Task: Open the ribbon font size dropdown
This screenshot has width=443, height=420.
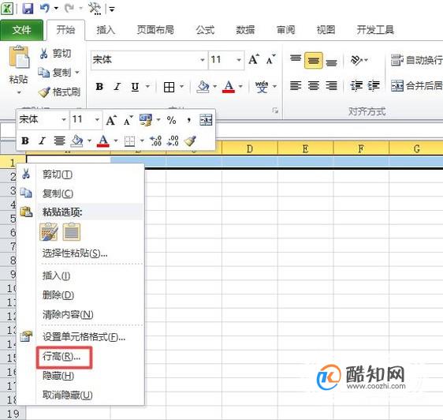Action: tap(239, 60)
